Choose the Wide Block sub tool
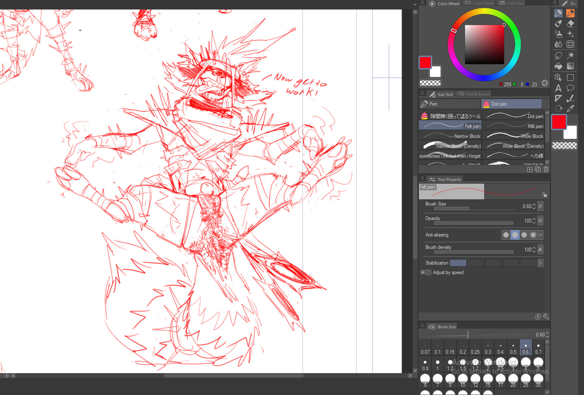Screen dimensions: 584x395 point(513,135)
